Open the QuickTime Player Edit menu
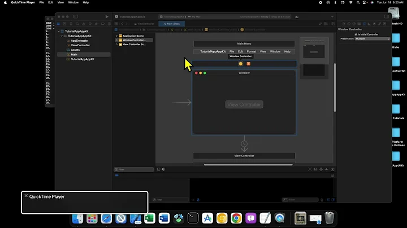This screenshot has height=228, width=407. (x=51, y=2)
